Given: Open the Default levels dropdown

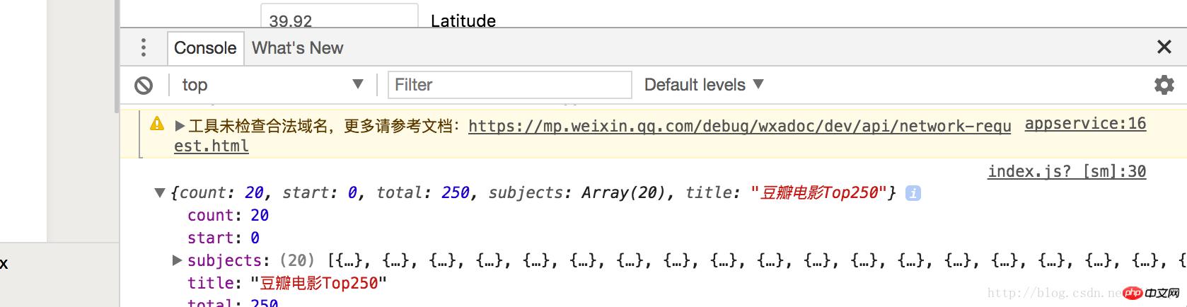Looking at the screenshot, I should point(704,85).
